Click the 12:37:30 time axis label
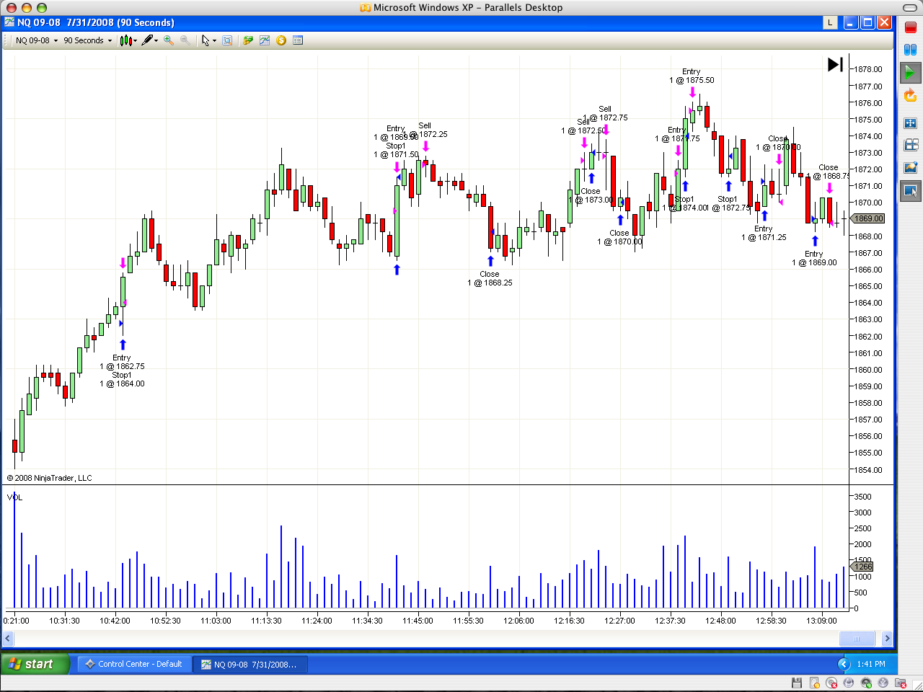Image resolution: width=923 pixels, height=692 pixels. [x=670, y=621]
